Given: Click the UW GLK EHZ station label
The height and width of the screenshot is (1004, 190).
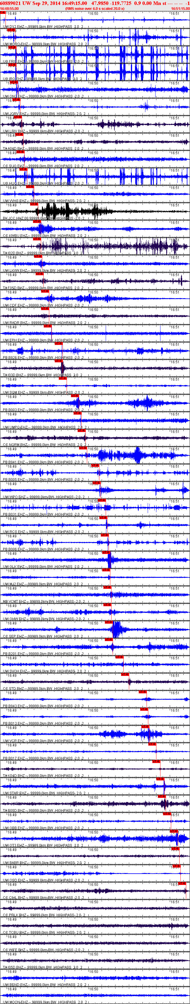Looking at the screenshot, I should (x=43, y=567).
